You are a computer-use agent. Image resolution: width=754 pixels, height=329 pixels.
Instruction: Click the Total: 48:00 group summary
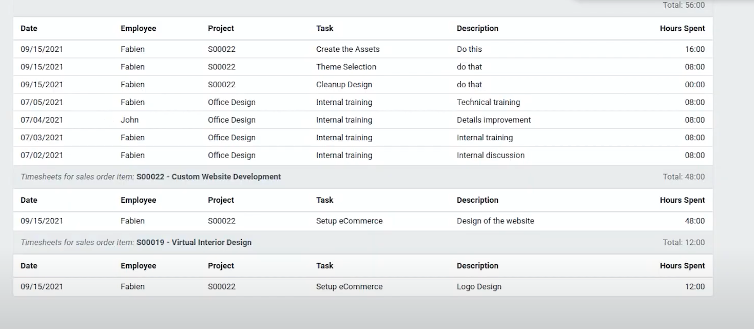pyautogui.click(x=683, y=177)
